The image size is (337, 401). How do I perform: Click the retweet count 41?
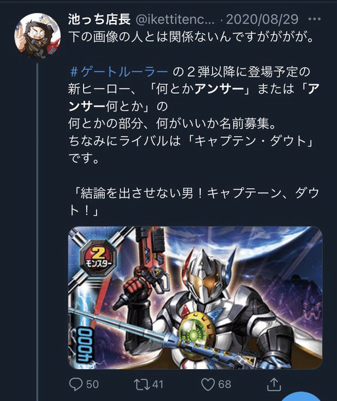click(158, 384)
